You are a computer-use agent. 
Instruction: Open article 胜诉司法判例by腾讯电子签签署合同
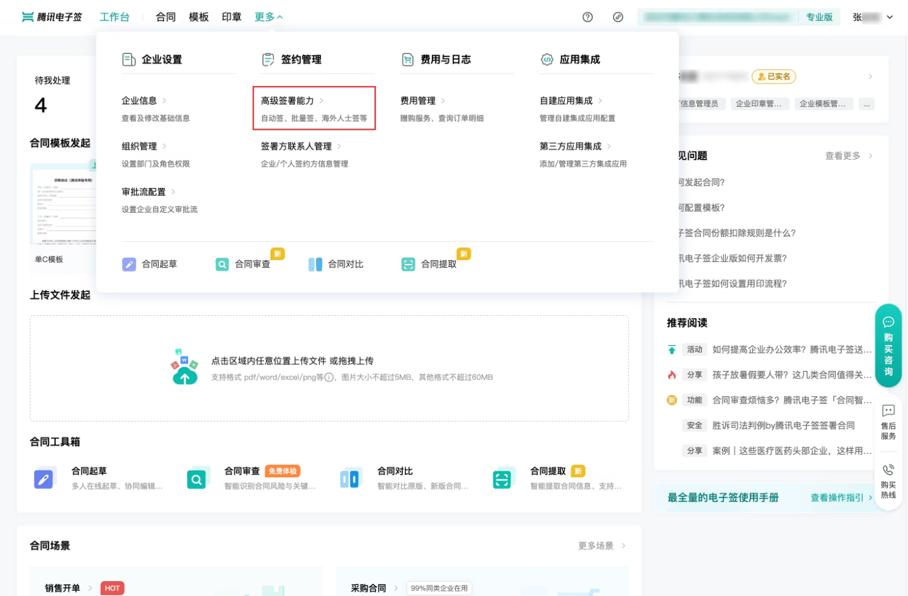click(x=783, y=425)
